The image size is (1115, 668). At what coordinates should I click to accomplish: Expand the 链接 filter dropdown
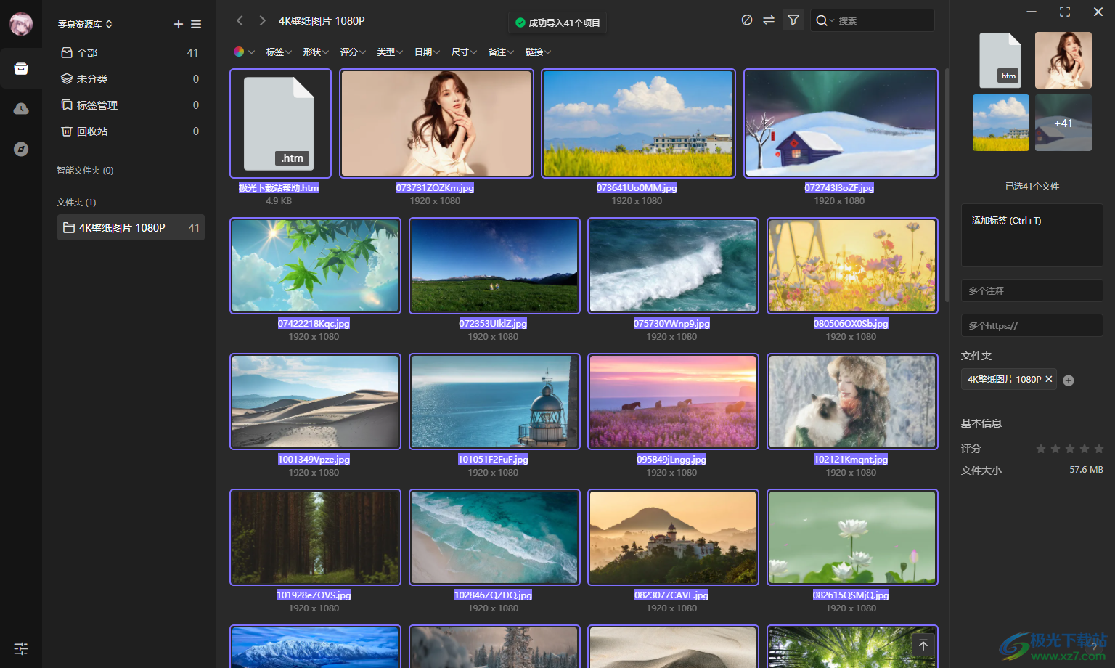[538, 52]
